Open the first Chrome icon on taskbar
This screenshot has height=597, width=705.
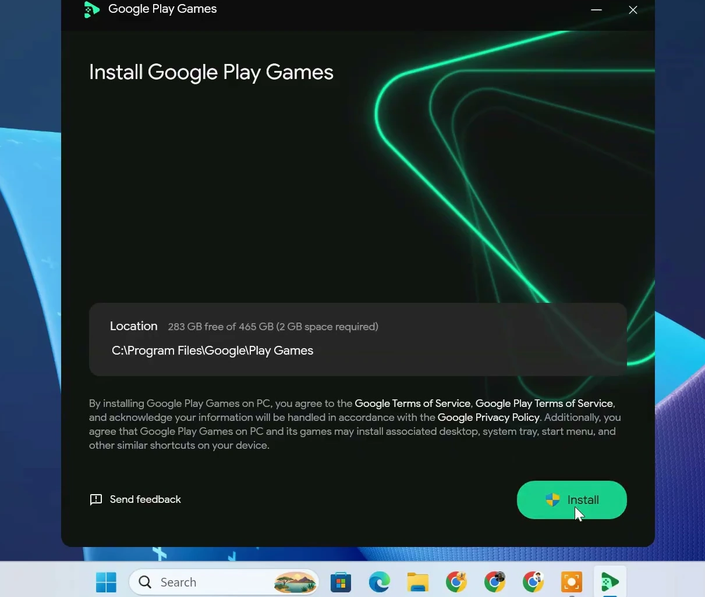(x=456, y=582)
